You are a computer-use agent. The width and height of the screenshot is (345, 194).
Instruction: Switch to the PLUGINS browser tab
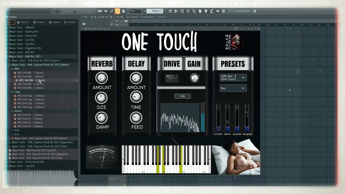tap(39, 22)
